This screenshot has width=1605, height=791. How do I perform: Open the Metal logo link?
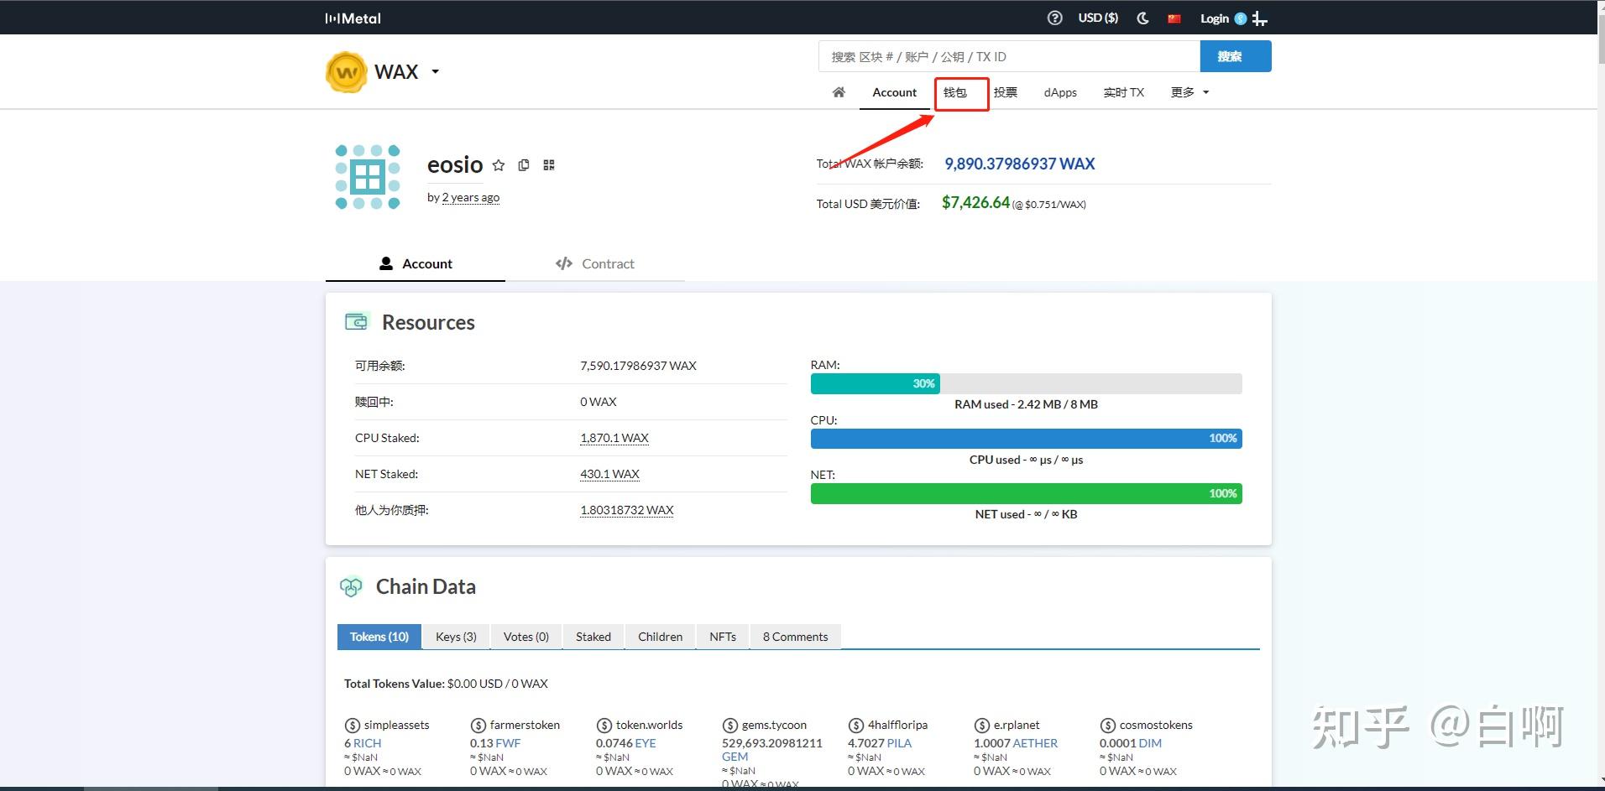[353, 18]
